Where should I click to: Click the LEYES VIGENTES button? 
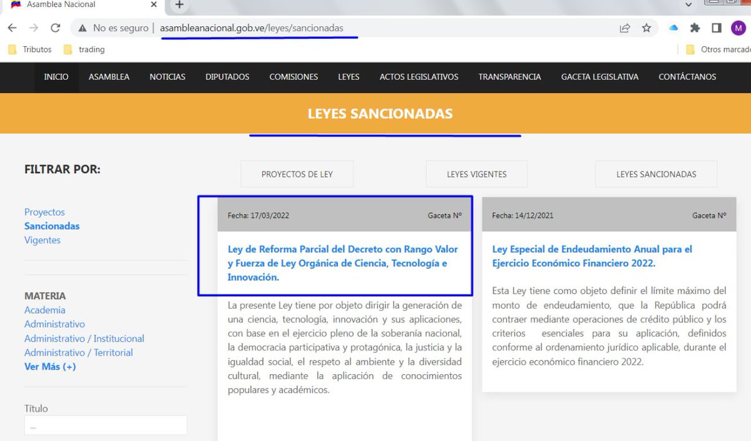[x=477, y=174]
